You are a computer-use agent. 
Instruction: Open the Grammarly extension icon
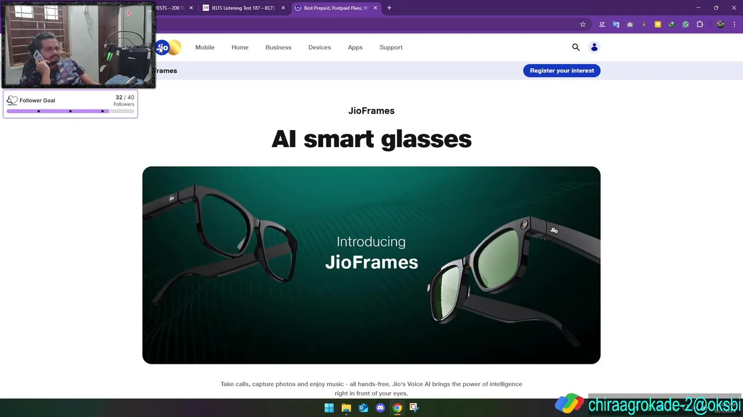pos(686,24)
